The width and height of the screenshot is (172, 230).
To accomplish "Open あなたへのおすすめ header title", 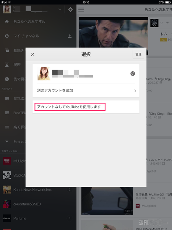I will click(x=158, y=10).
